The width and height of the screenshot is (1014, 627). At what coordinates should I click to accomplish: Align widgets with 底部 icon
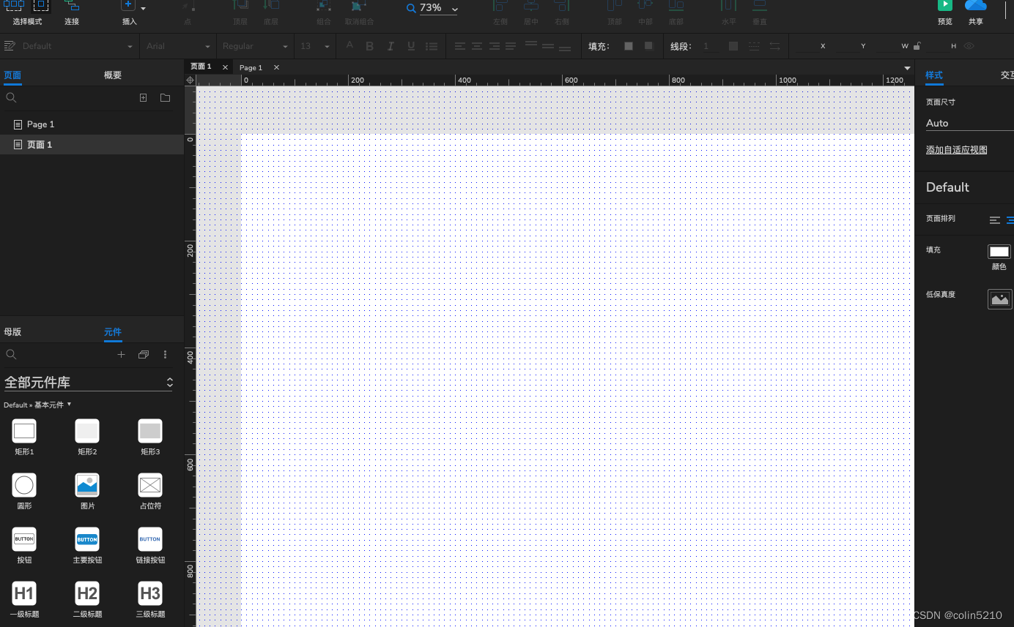(x=676, y=6)
